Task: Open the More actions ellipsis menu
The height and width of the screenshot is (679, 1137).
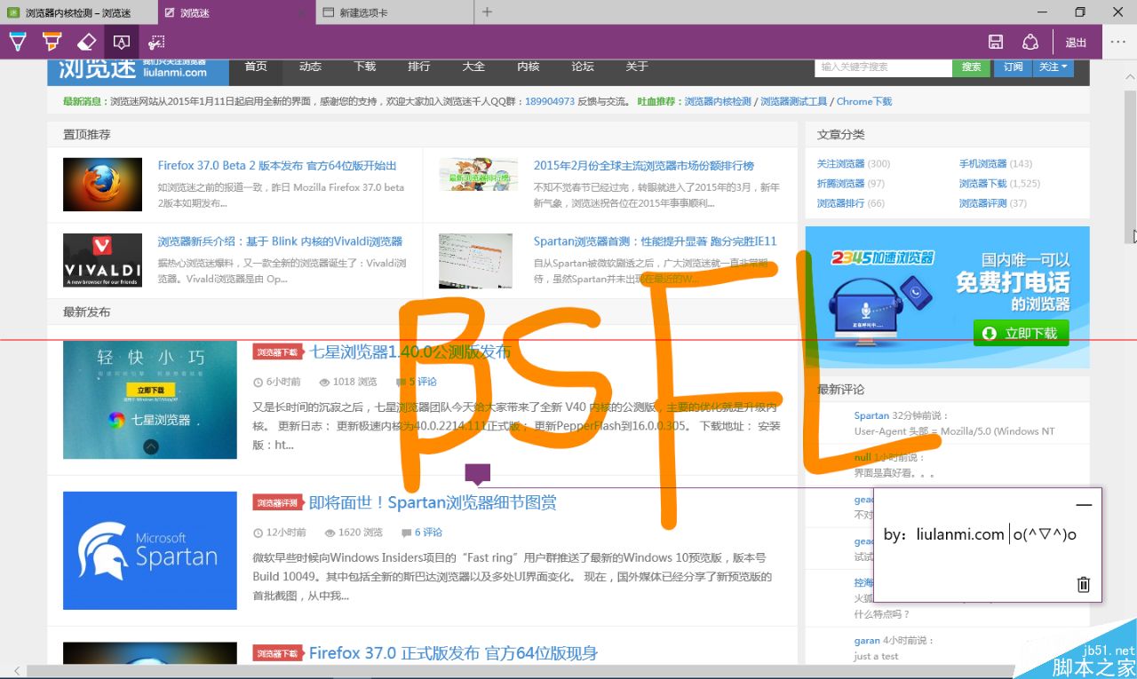Action: coord(1119,42)
